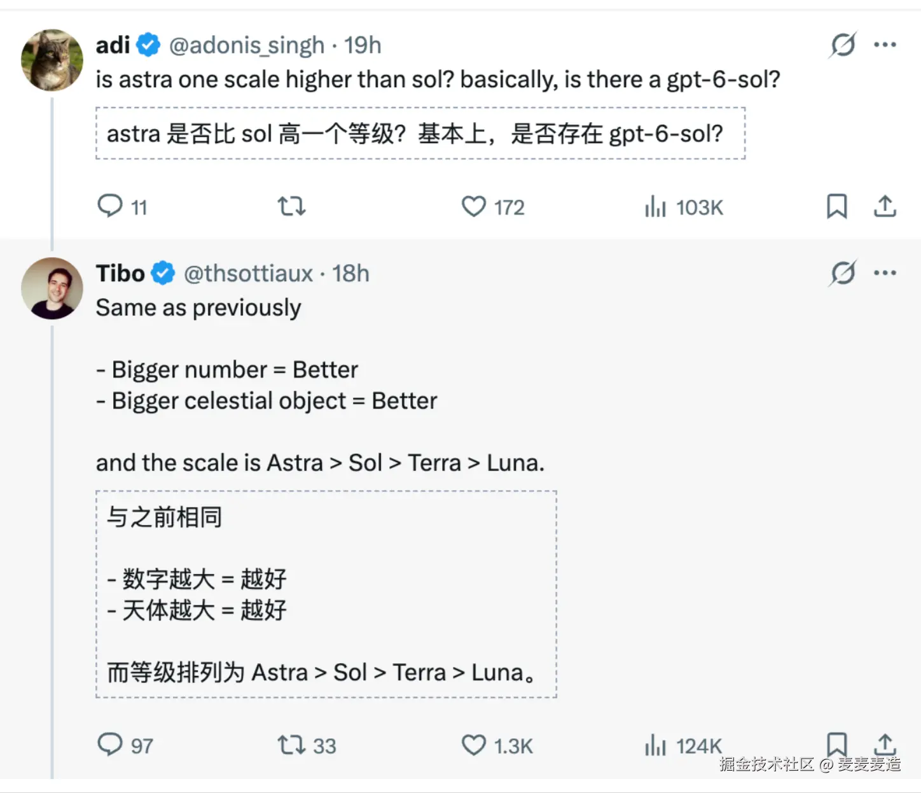Like Tibo's reply with 1.3K hearts
This screenshot has width=921, height=793.
497,745
